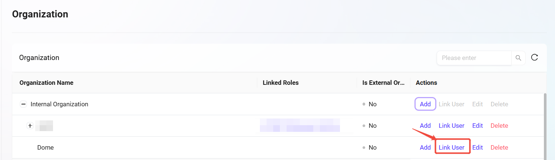
Task: Click the Organization Name column header
Action: point(46,83)
